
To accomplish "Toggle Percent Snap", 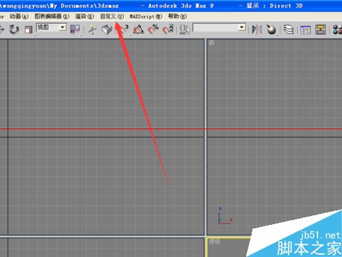I will coord(153,29).
